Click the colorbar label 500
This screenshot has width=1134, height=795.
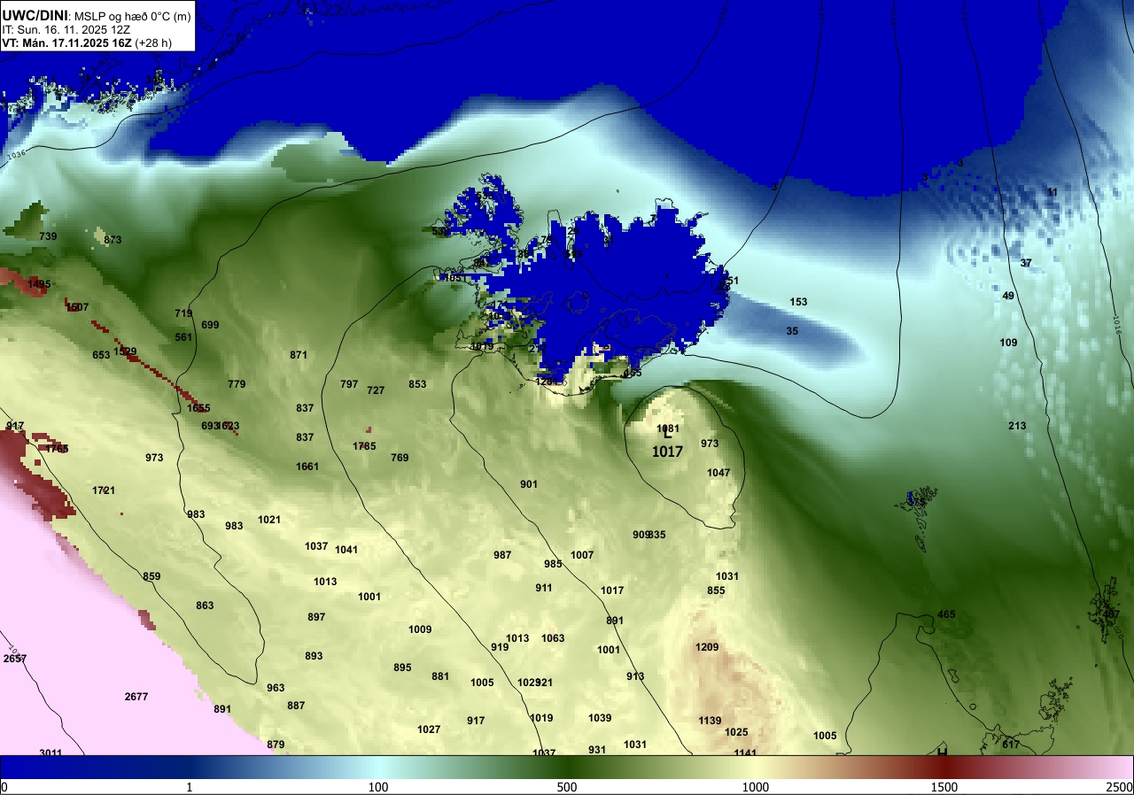click(x=567, y=787)
